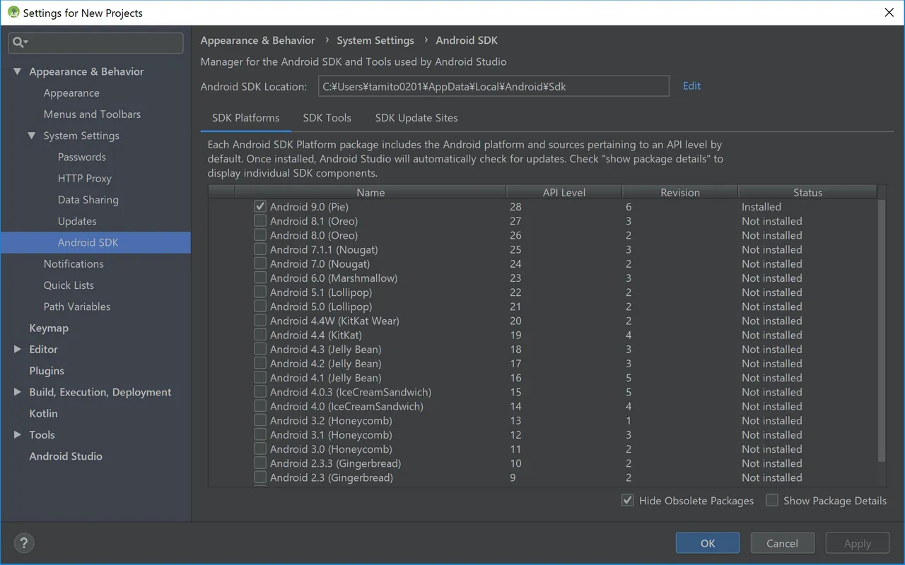Click the SDK platforms list vertical scrollbar

coord(881,331)
